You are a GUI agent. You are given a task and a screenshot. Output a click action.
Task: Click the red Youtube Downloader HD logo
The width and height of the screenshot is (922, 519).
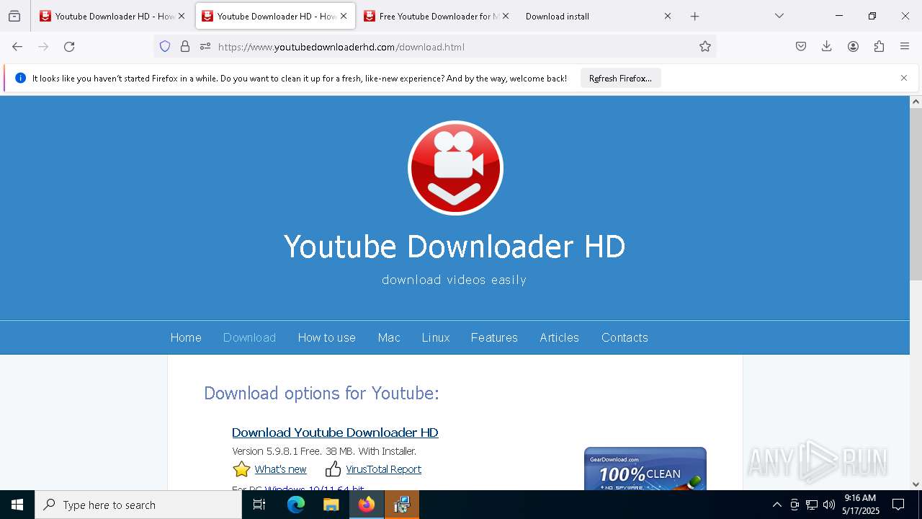coord(455,168)
